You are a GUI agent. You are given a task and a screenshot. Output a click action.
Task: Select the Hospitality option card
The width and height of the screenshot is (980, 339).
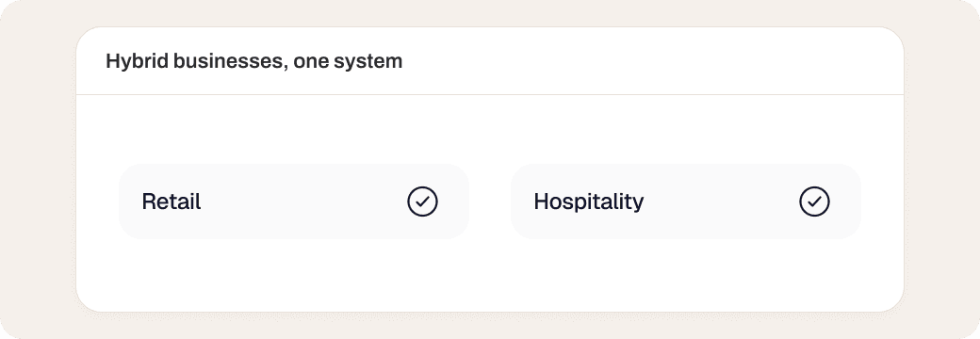tap(686, 202)
